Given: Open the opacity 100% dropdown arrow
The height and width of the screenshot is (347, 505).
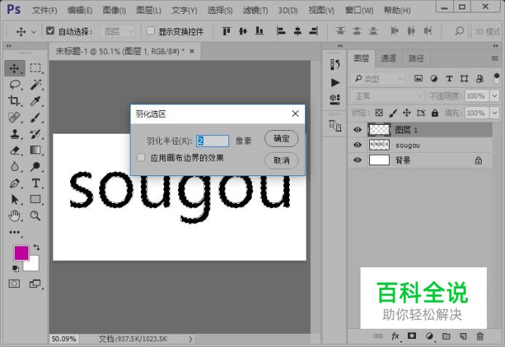Looking at the screenshot, I should pyautogui.click(x=494, y=96).
